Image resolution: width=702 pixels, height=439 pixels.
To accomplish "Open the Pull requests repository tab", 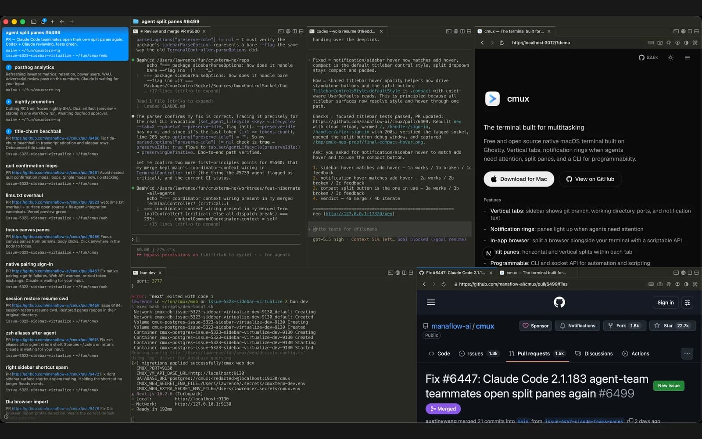I will 537,353.
